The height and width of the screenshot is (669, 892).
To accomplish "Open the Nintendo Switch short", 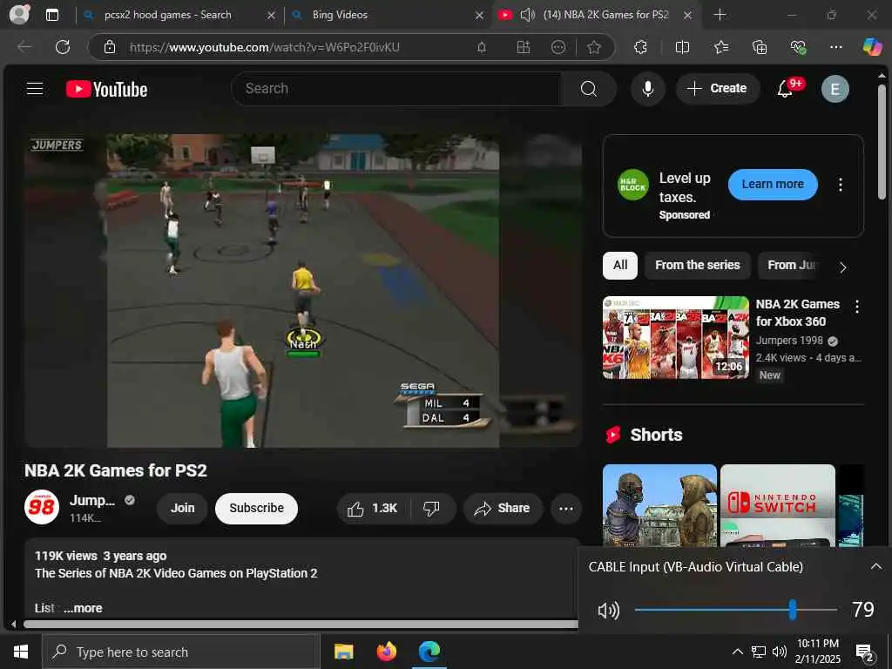I will (x=778, y=505).
